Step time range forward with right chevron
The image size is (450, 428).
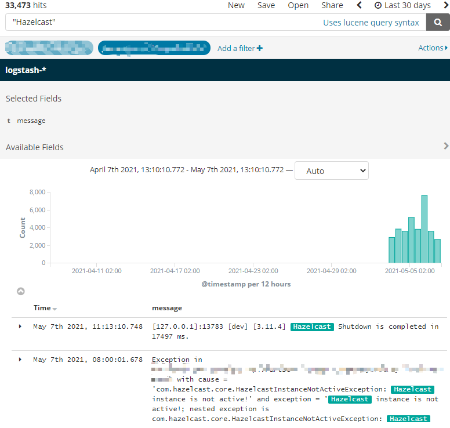coord(447,5)
